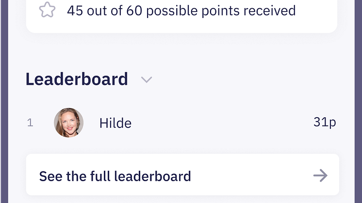Click empty space between Hilde and 31p

click(x=222, y=123)
